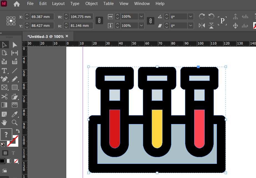Select the Zoom tool
This screenshot has height=178, width=256.
pos(15,123)
